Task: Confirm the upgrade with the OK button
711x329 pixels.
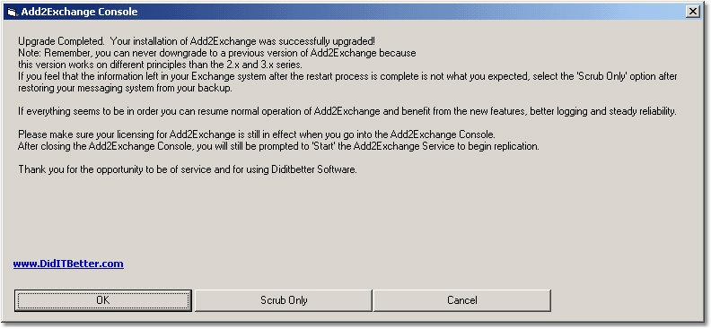Action: click(x=103, y=300)
